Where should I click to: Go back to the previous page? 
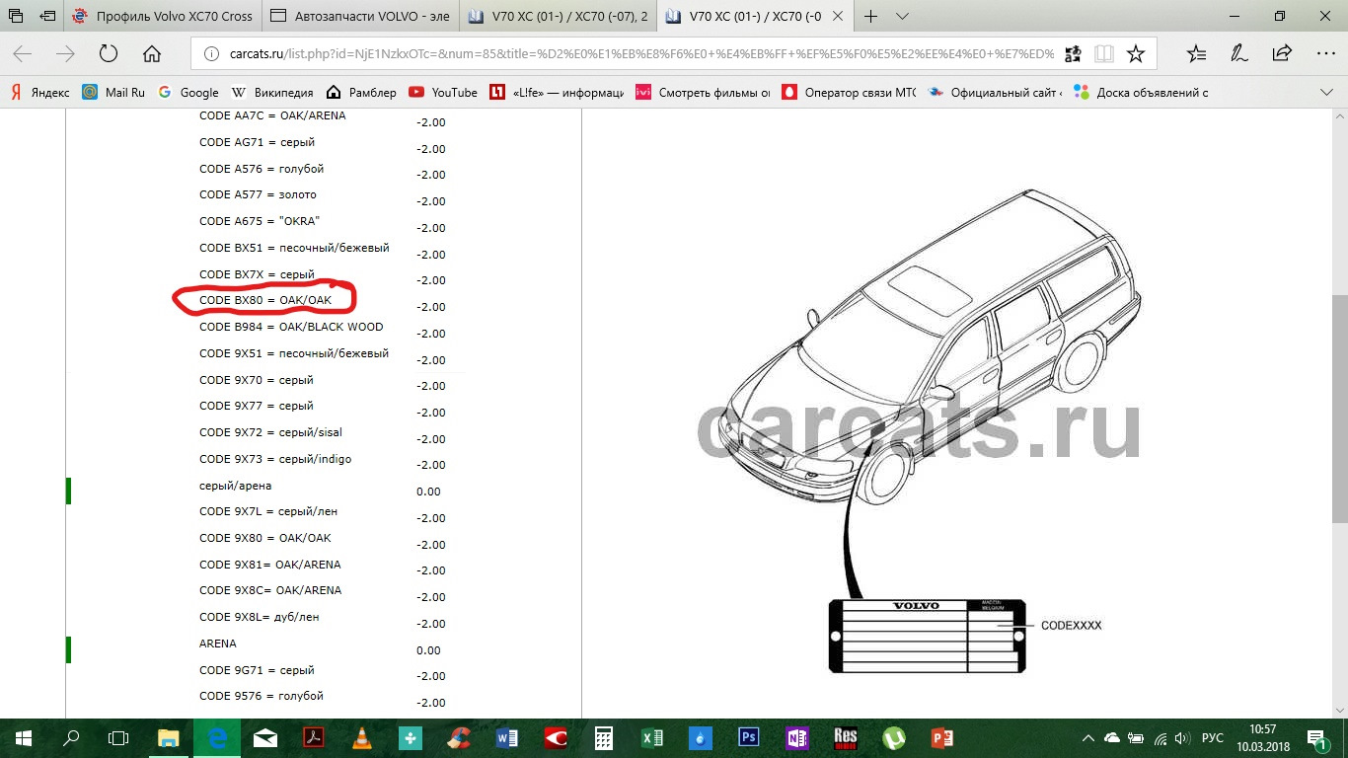(22, 54)
